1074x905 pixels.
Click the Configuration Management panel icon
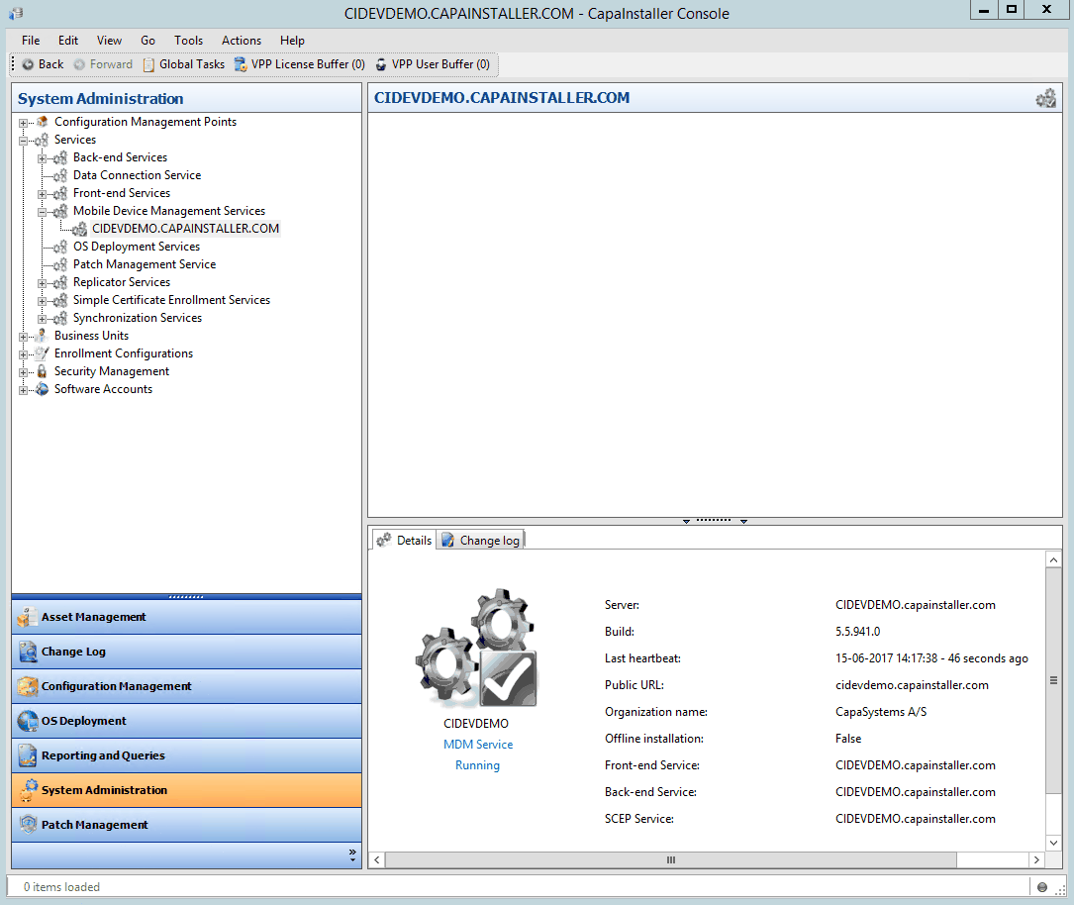[28, 686]
